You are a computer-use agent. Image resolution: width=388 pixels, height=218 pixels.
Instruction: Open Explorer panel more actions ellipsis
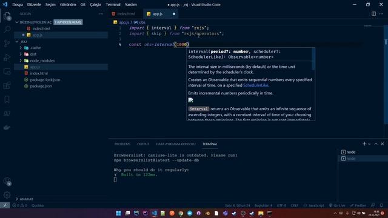coord(101,14)
